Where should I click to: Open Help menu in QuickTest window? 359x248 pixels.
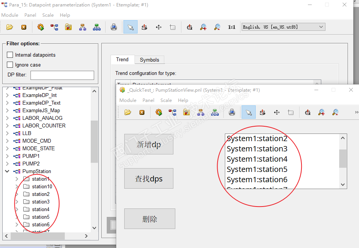click(183, 100)
